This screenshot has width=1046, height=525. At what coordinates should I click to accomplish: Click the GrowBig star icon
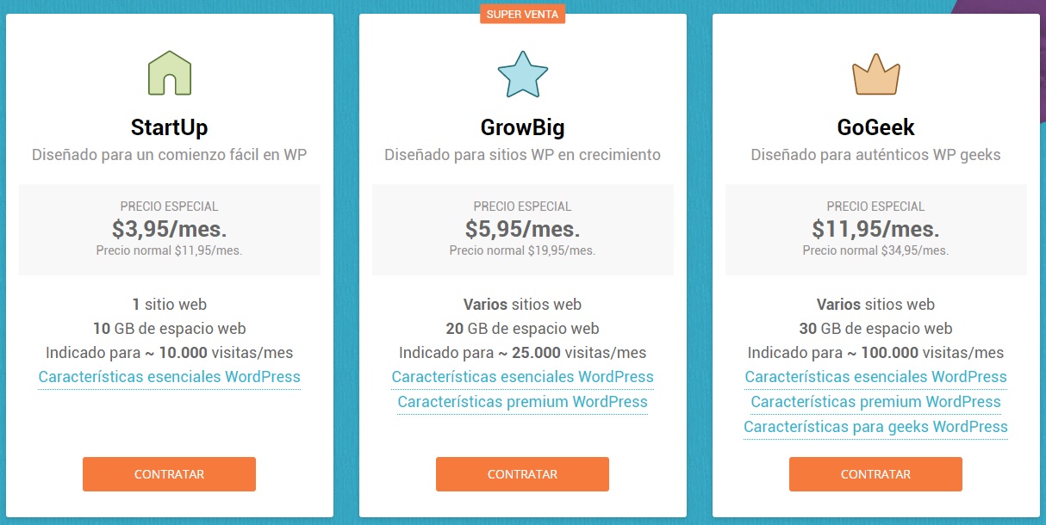522,75
